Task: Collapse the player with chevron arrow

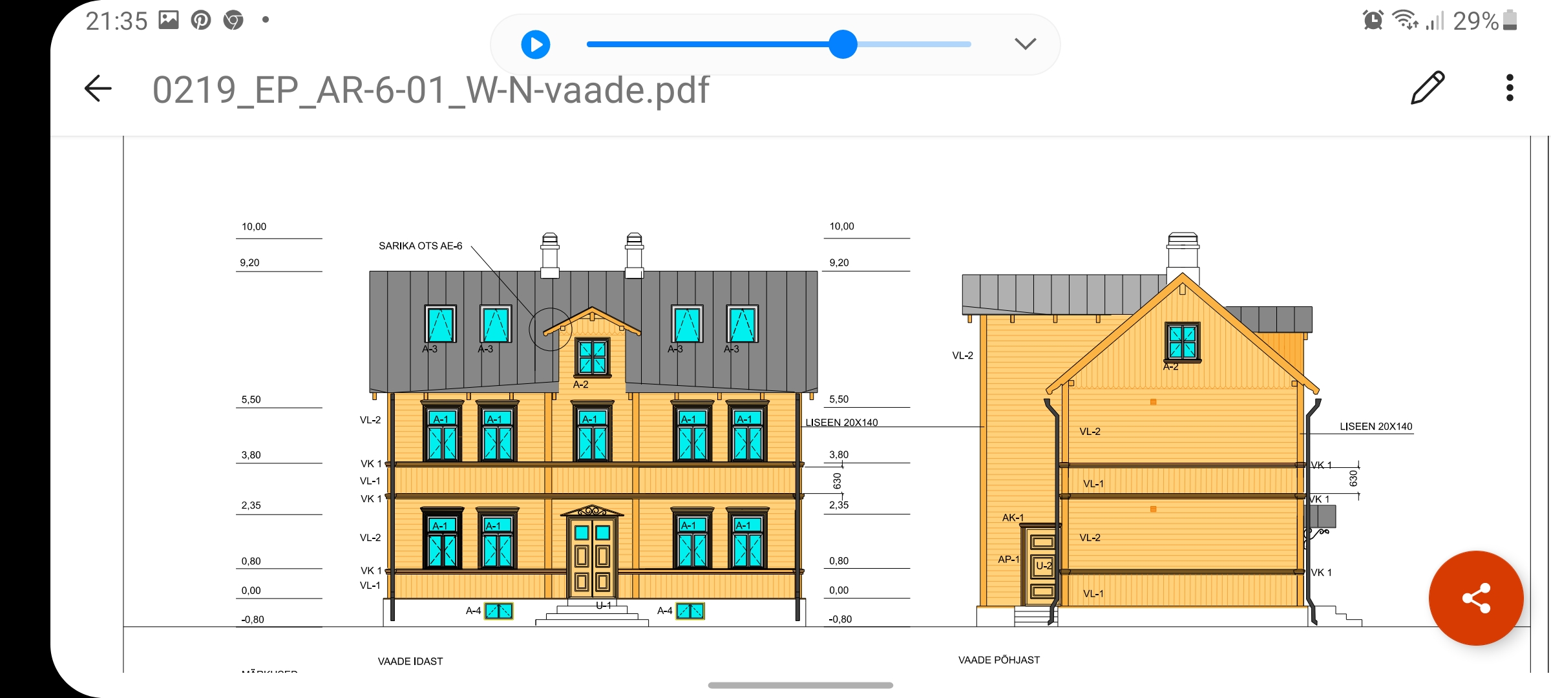Action: (1025, 44)
